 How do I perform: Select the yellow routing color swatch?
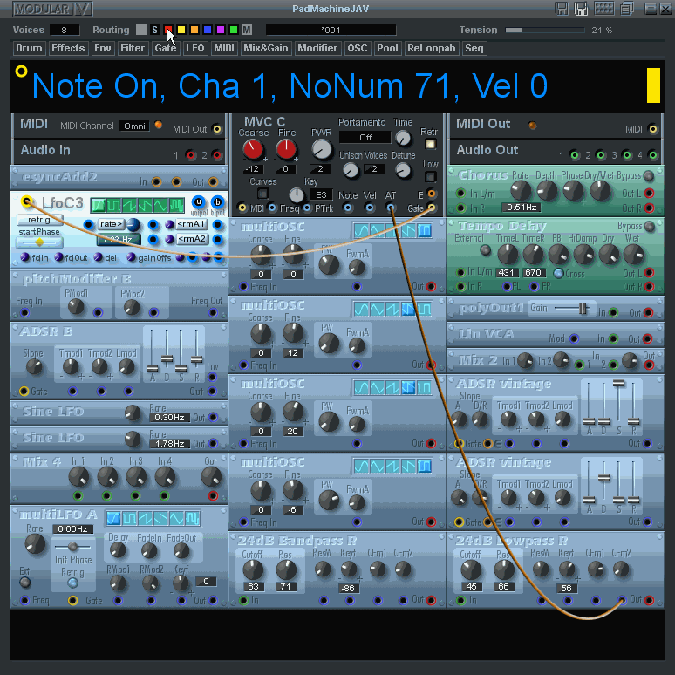[181, 30]
